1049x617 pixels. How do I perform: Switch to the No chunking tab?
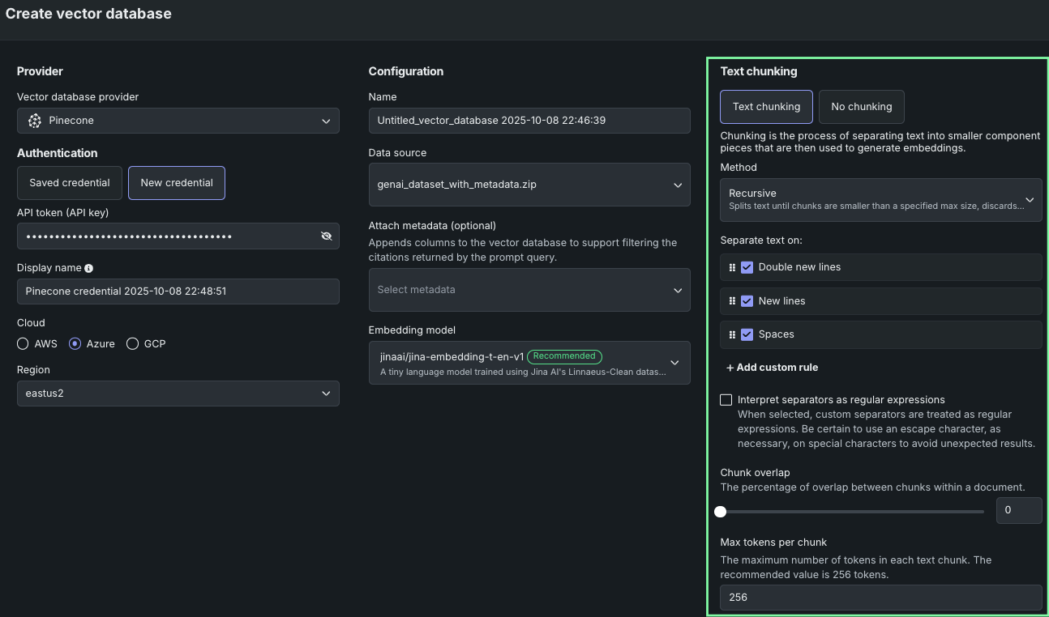pyautogui.click(x=861, y=107)
